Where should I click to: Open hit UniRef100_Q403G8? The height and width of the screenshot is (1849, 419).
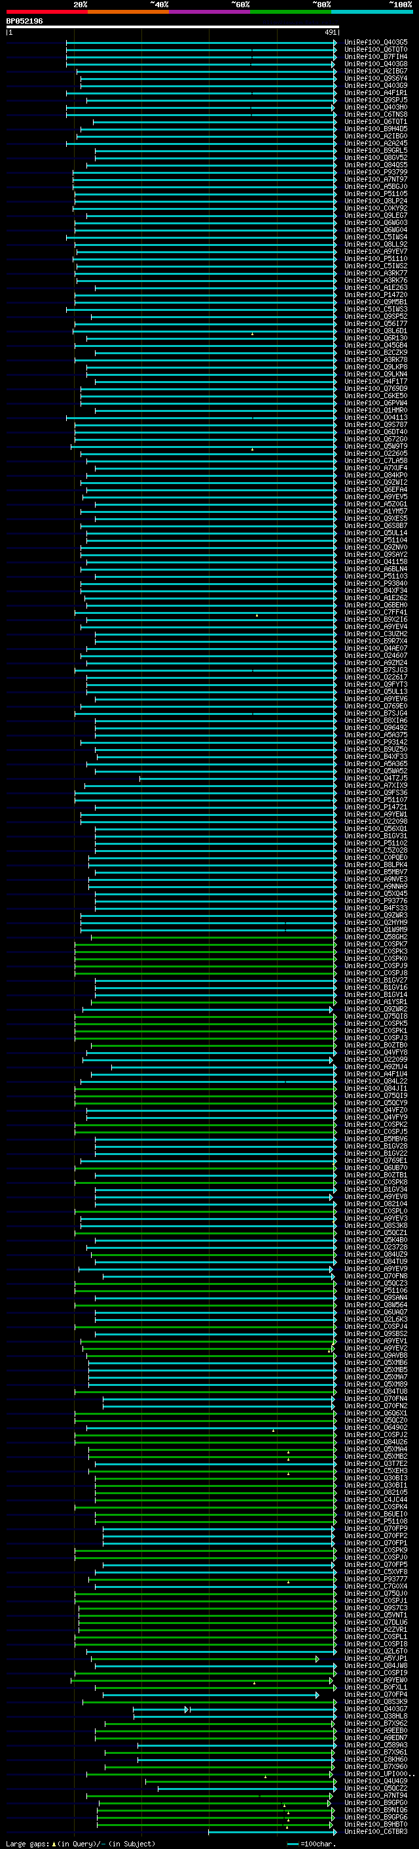tap(376, 64)
